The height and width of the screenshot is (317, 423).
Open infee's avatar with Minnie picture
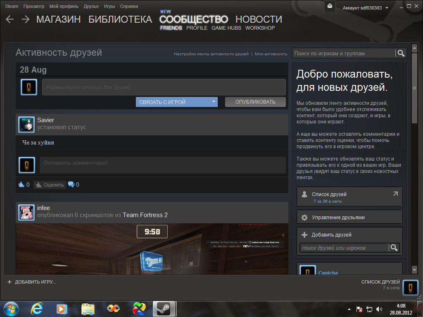click(x=26, y=213)
